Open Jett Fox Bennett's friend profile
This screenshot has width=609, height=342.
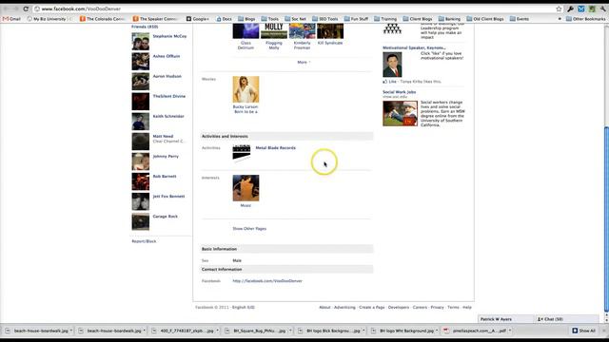coord(168,197)
